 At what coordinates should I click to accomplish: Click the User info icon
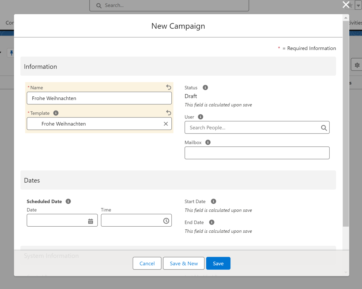click(201, 117)
